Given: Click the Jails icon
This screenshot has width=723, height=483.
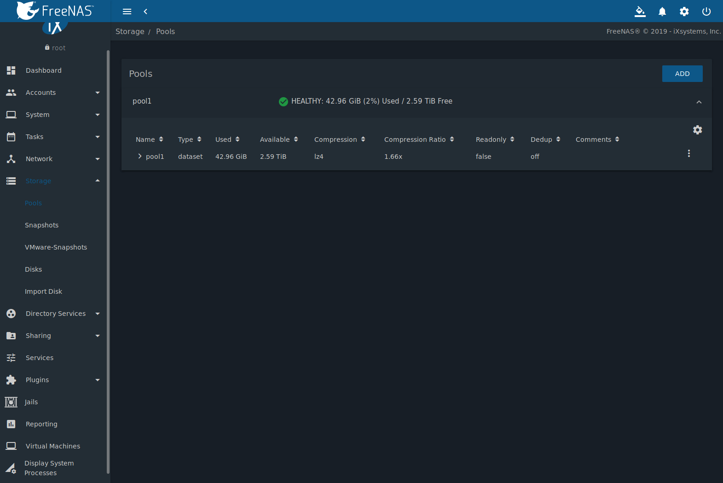Looking at the screenshot, I should click(x=11, y=402).
